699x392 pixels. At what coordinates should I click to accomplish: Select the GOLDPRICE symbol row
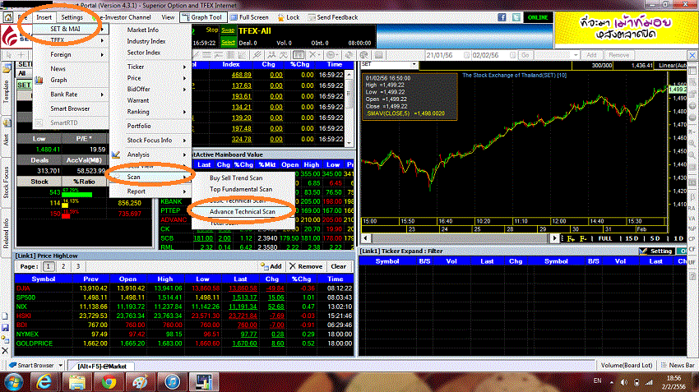click(x=184, y=344)
